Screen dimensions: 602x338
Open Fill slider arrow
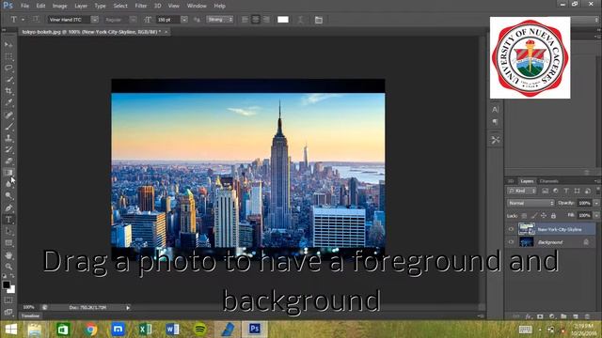pyautogui.click(x=596, y=215)
